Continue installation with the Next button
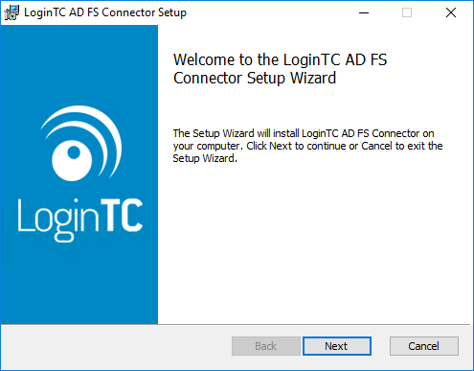Viewport: 474px width, 371px height. click(x=337, y=346)
